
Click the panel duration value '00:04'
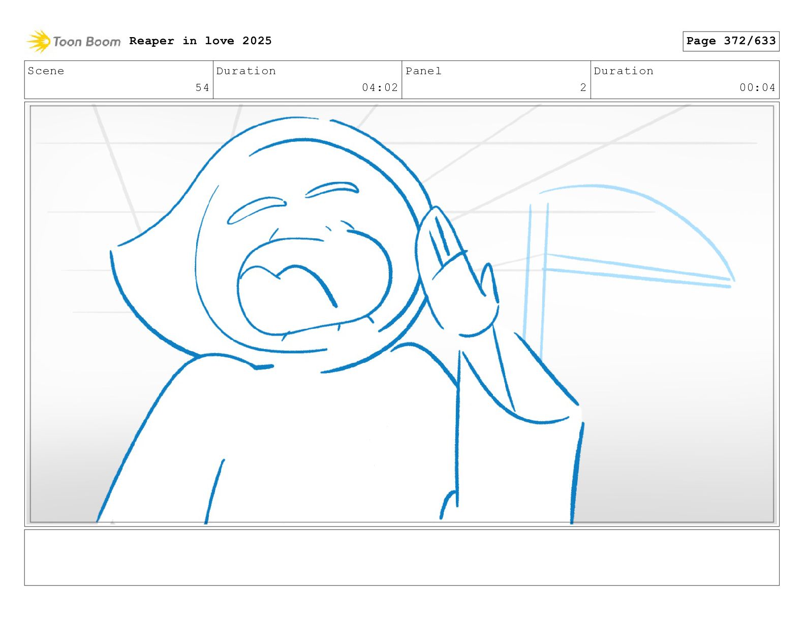tap(757, 87)
